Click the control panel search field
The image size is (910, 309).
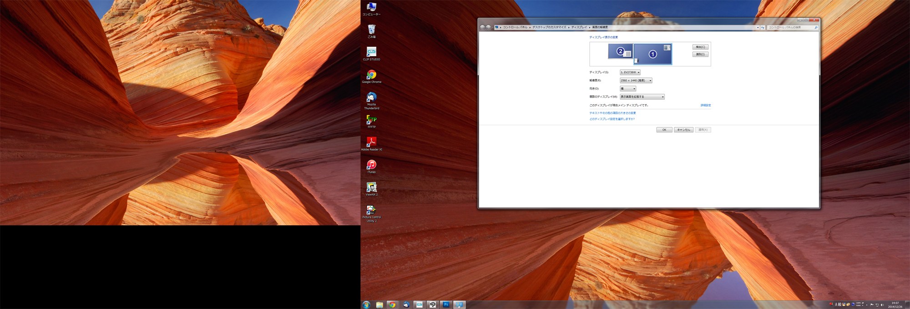pos(790,27)
